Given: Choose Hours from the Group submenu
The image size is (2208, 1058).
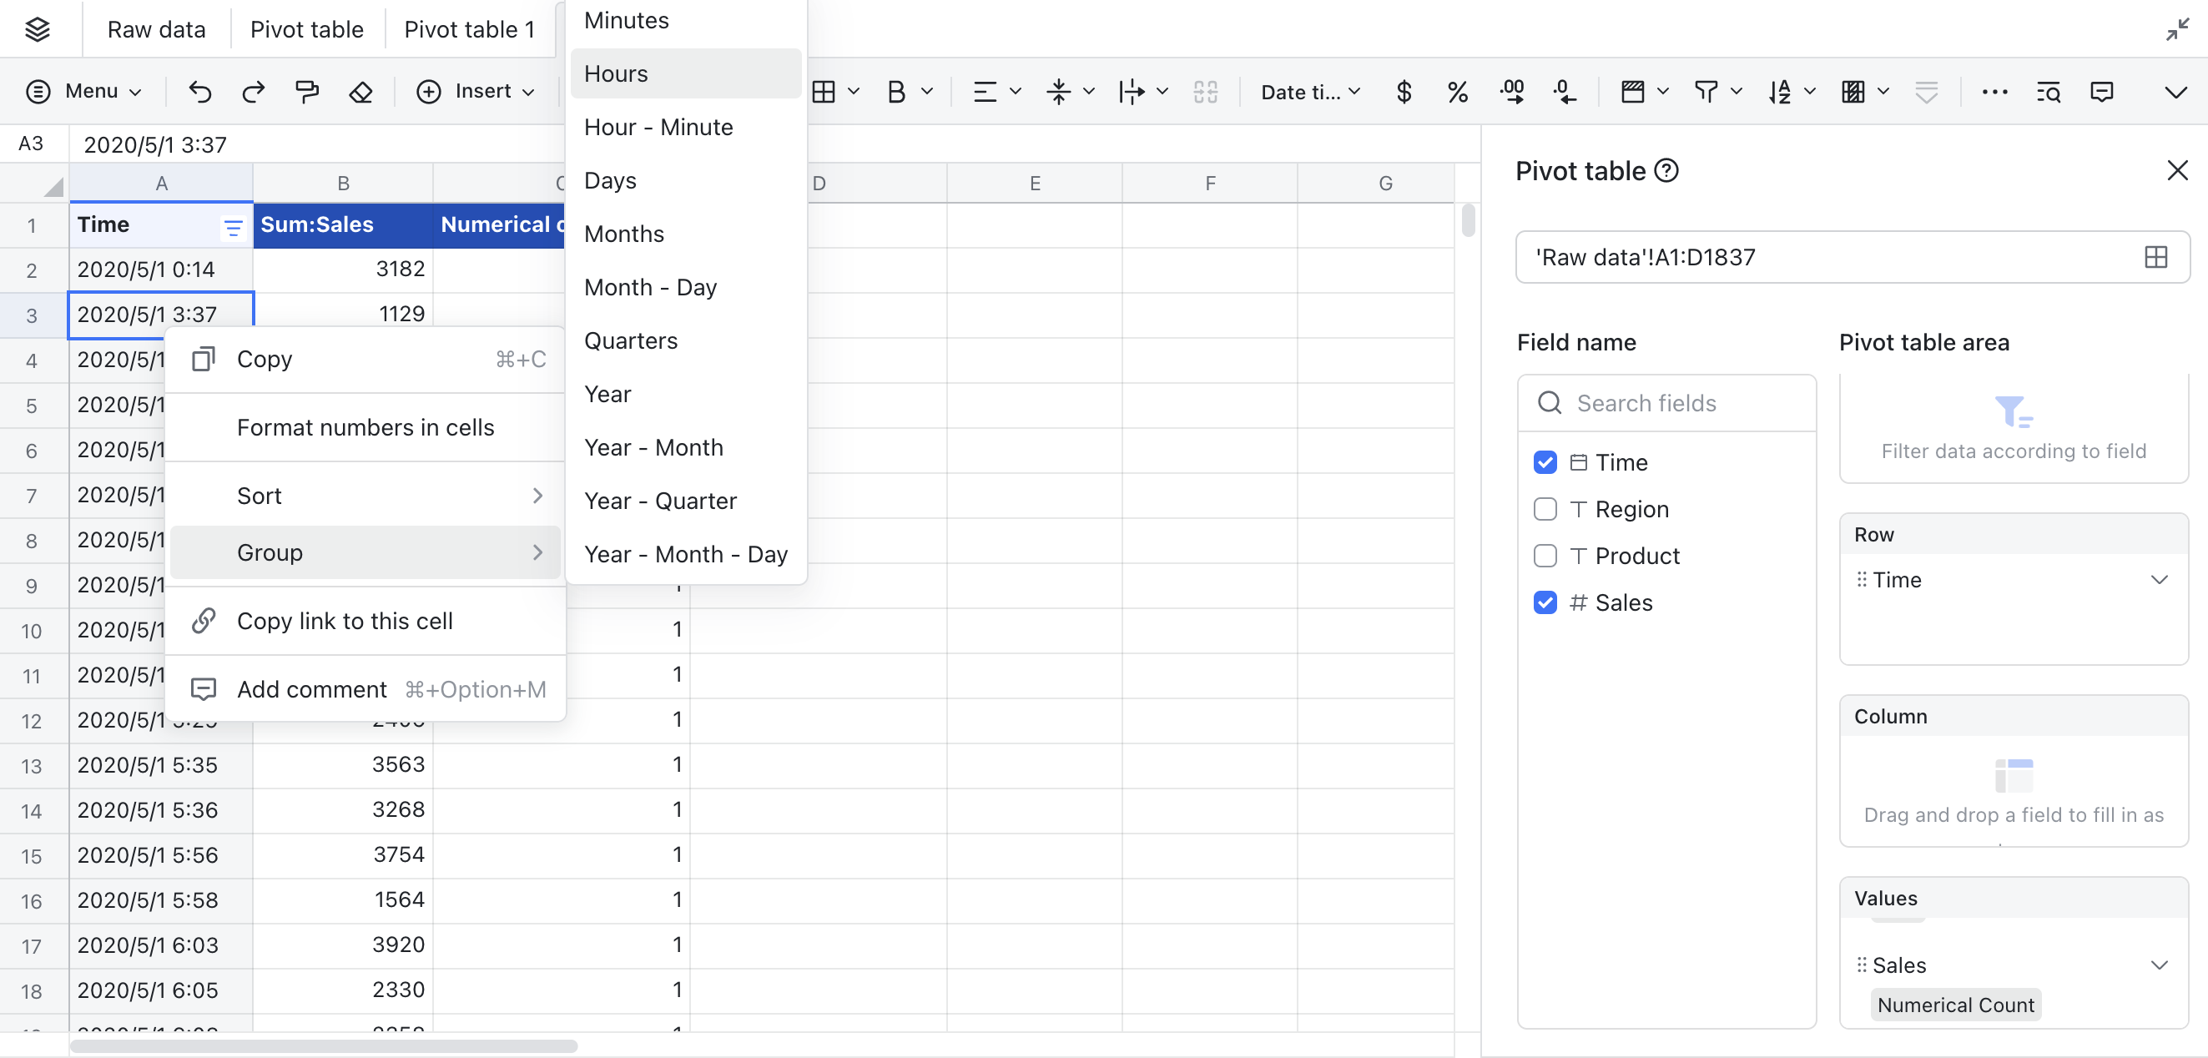Looking at the screenshot, I should [616, 73].
